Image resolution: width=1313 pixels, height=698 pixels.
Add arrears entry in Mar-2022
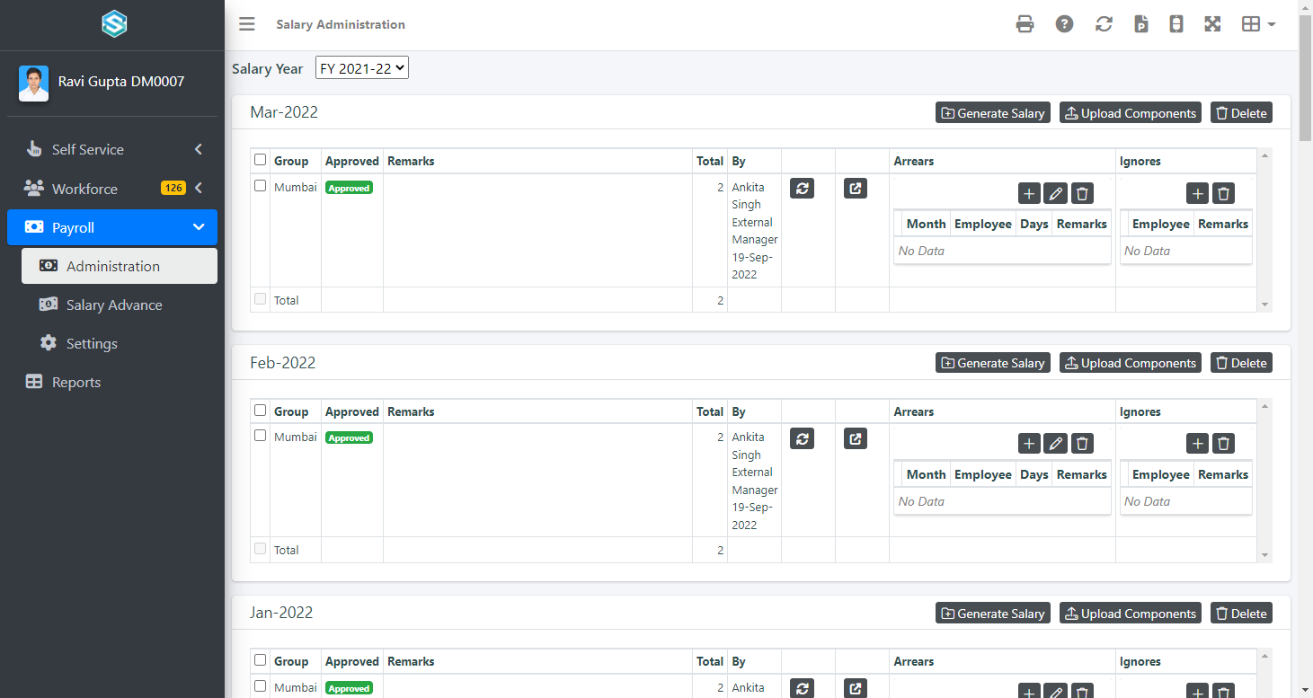coord(1029,193)
